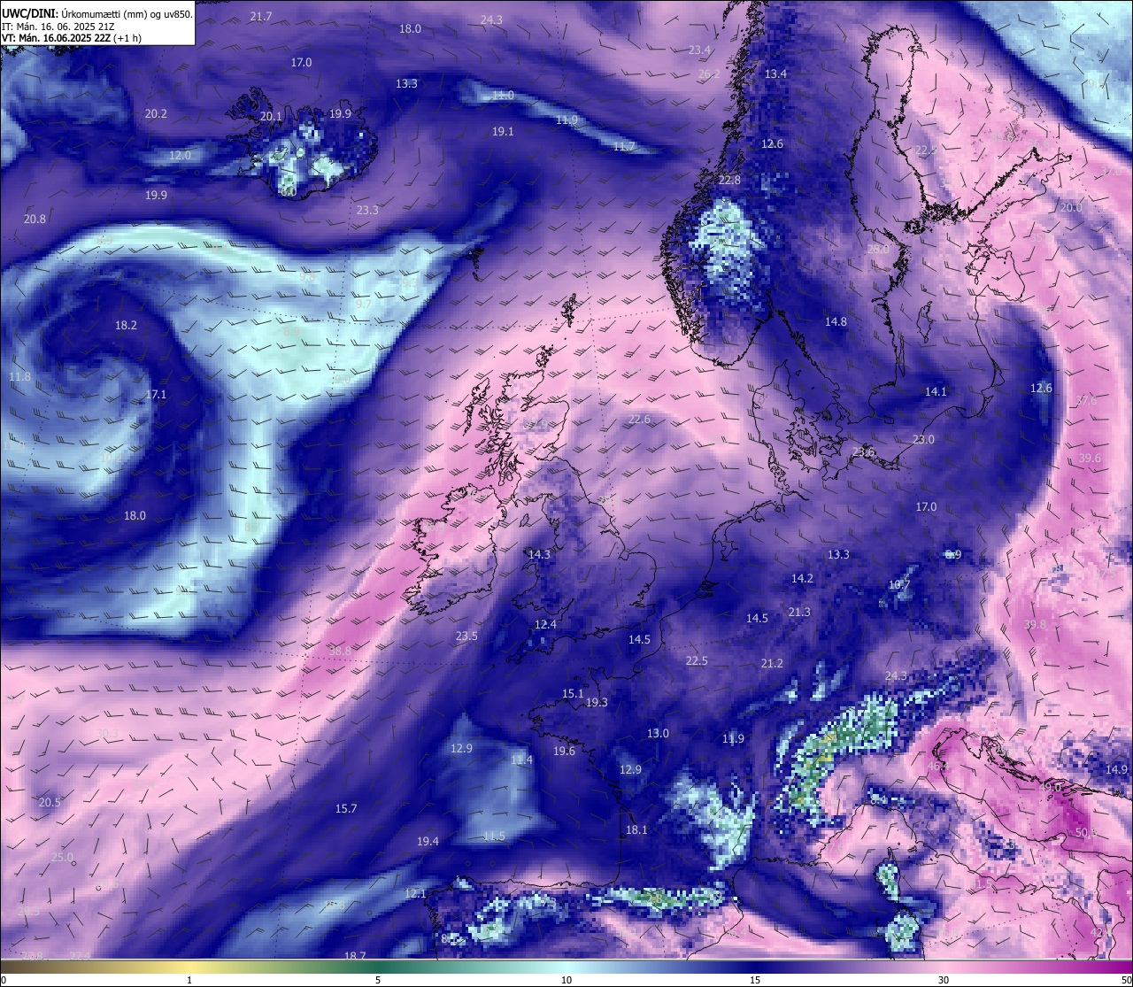
Task: Click the map value 19.1
Action: (x=503, y=131)
